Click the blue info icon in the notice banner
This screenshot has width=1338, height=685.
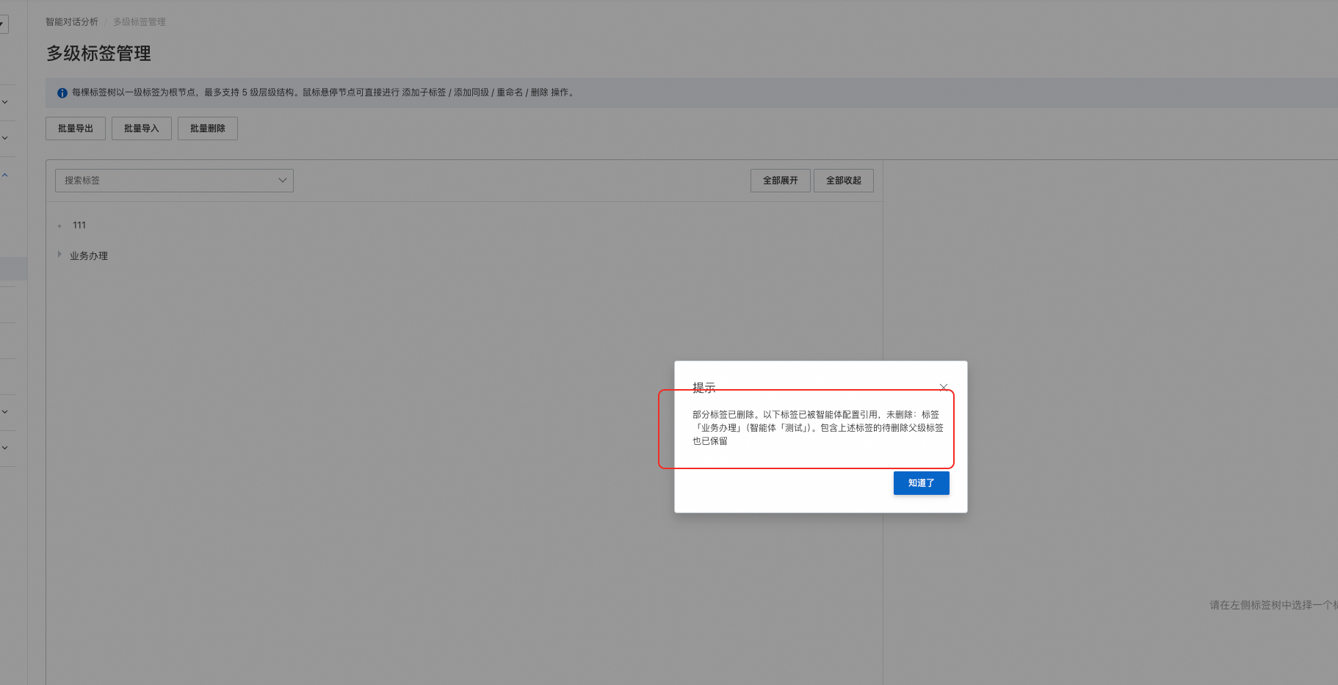[62, 93]
